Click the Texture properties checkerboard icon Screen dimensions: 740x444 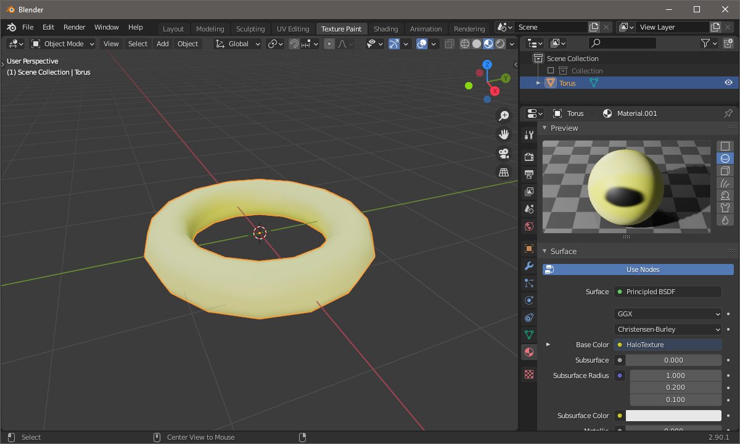click(x=528, y=374)
